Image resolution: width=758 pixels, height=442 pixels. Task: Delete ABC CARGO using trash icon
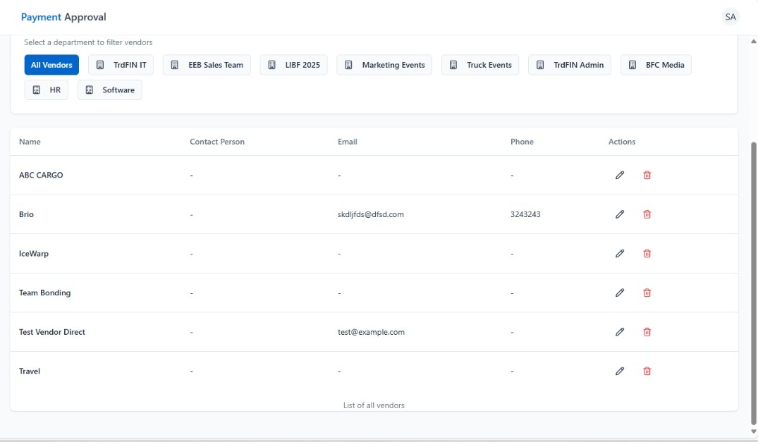pos(647,175)
